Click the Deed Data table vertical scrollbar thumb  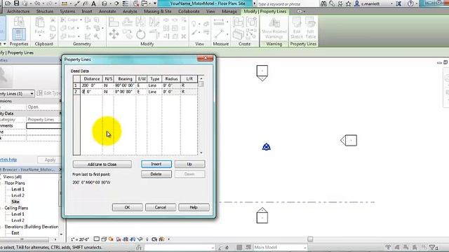pyautogui.click(x=201, y=84)
